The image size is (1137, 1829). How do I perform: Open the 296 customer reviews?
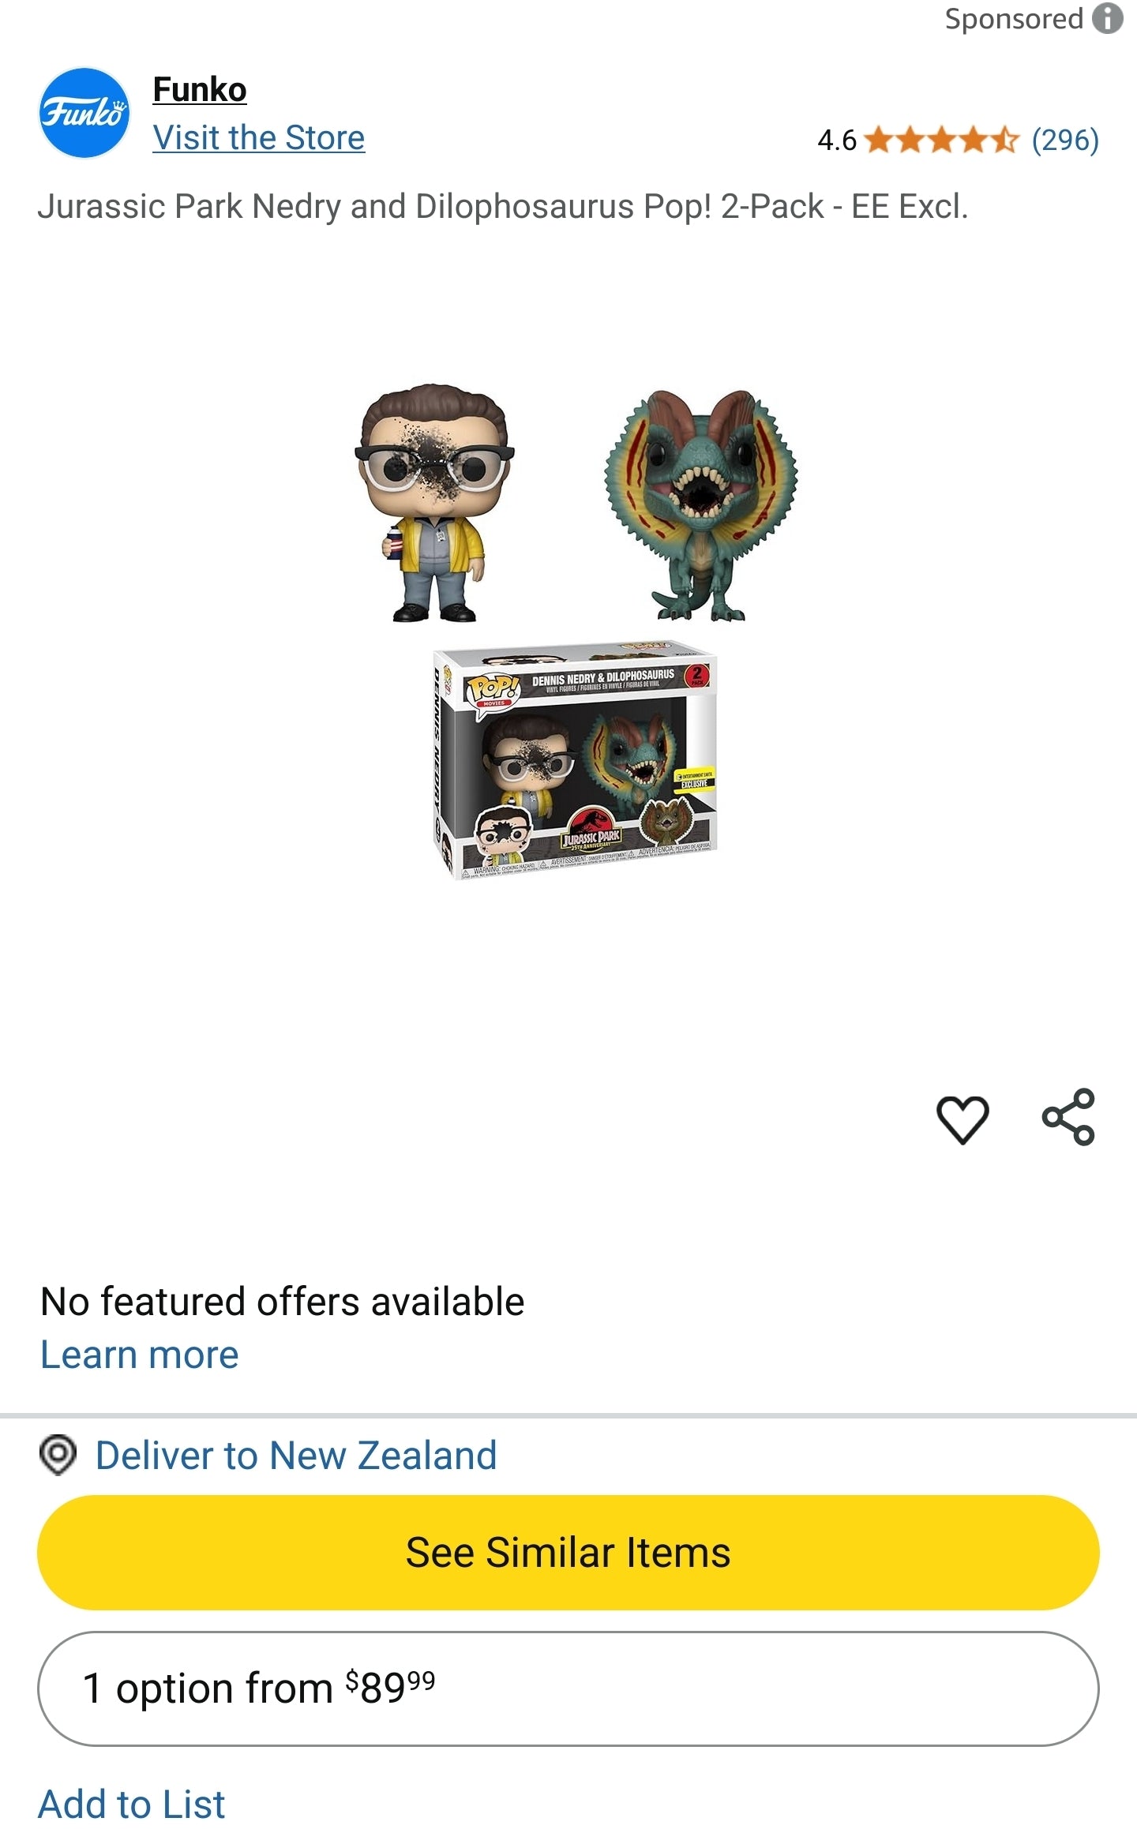(1065, 141)
